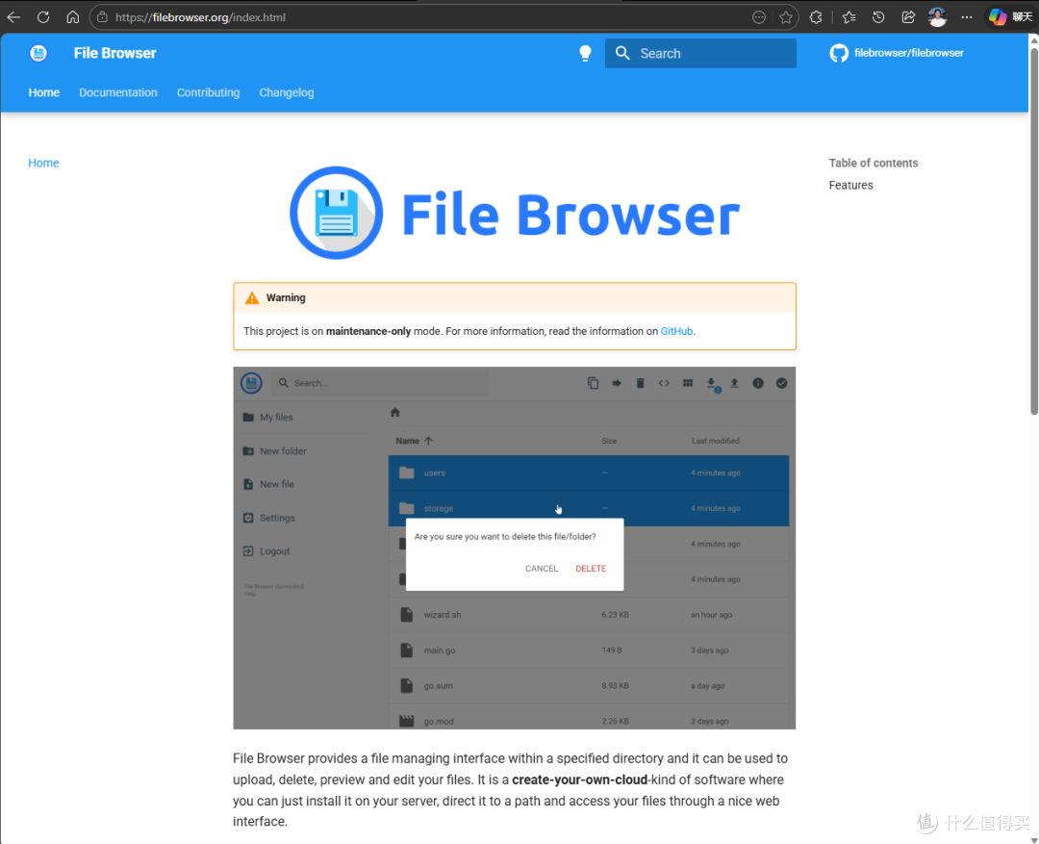This screenshot has height=844, width=1039.
Task: Open filebrowser/filebrowser GitHub repository link
Action: click(897, 53)
